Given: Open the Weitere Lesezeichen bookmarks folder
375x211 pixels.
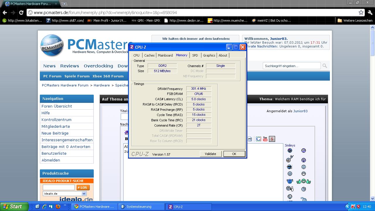Looking at the screenshot, I should click(355, 21).
